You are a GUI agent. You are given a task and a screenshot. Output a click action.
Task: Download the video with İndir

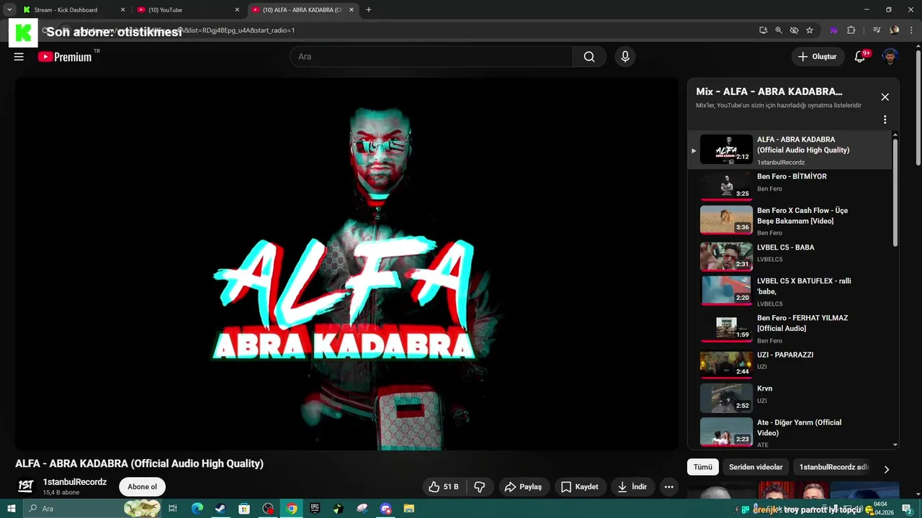pos(632,487)
